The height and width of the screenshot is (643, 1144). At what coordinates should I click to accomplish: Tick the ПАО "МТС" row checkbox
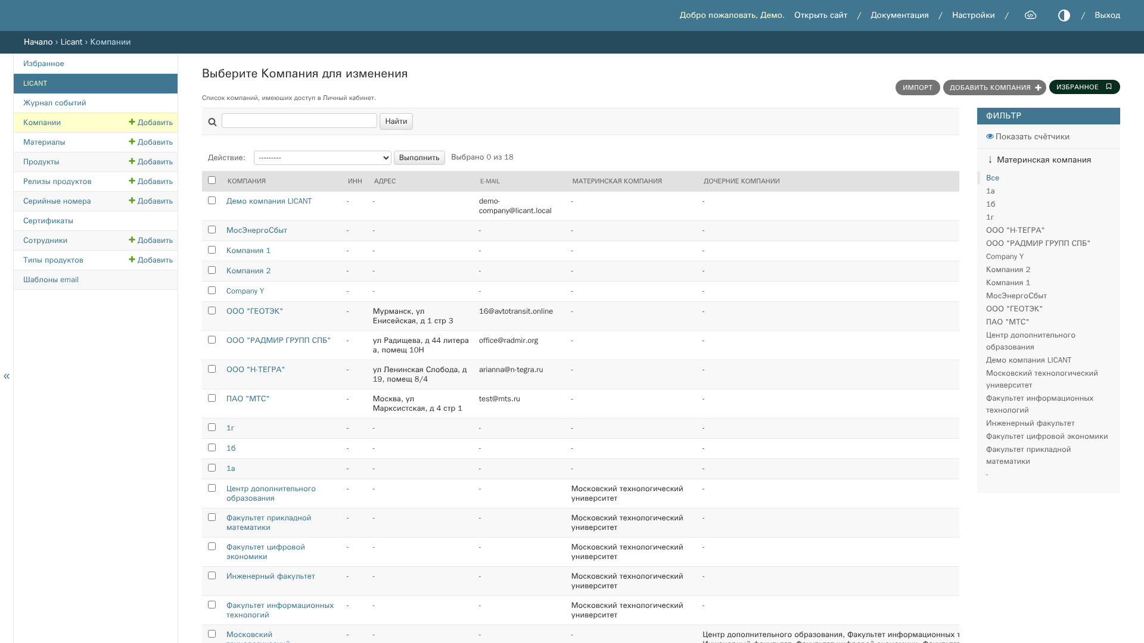tap(212, 398)
